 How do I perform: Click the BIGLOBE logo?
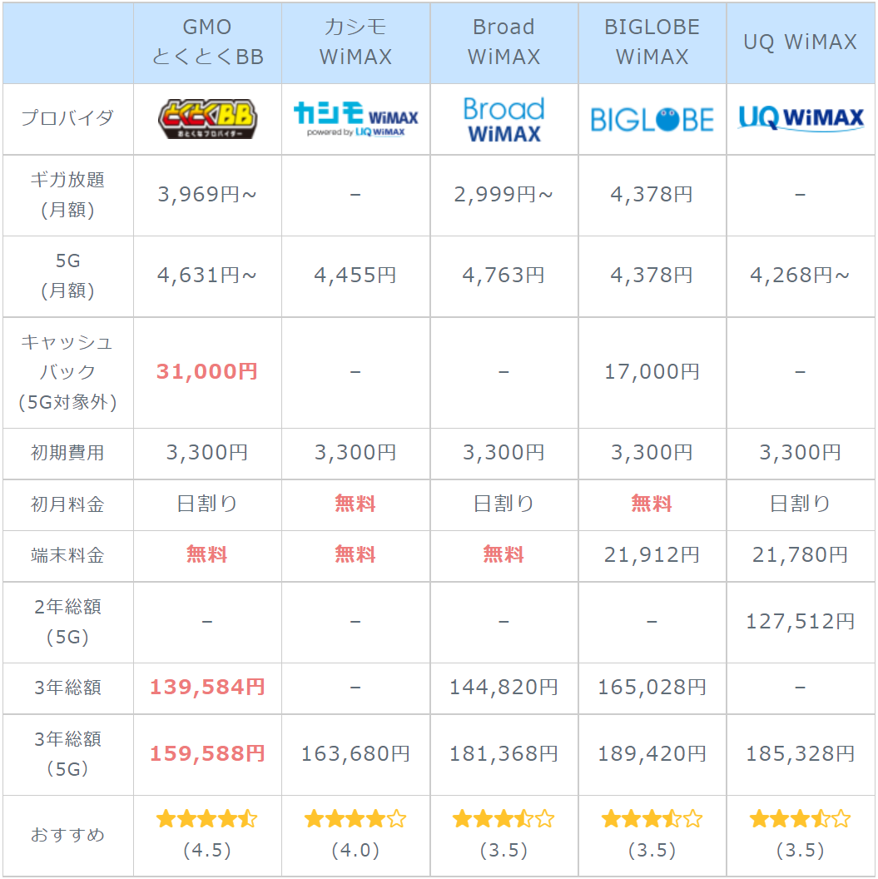[652, 119]
